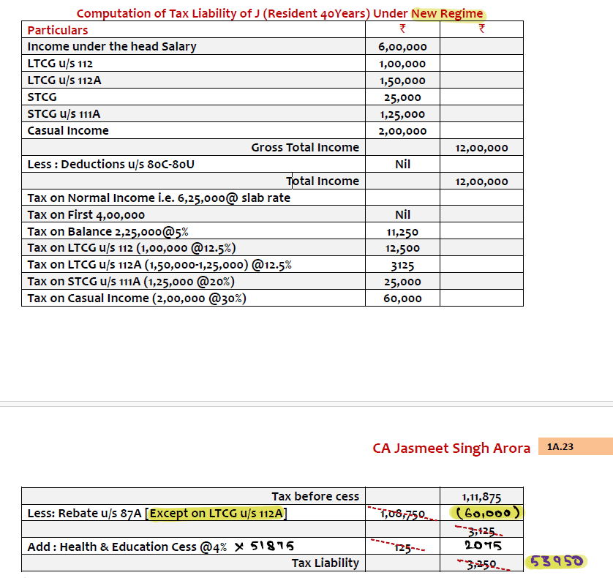Click the 'Gross Total Income' label
Image resolution: width=613 pixels, height=578 pixels.
pyautogui.click(x=305, y=148)
